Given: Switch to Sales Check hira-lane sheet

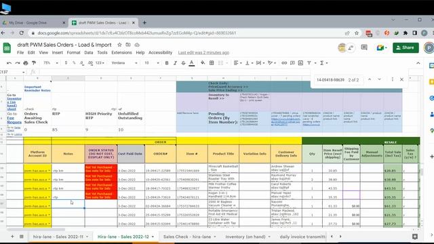Looking at the screenshot, I should click(190, 237).
